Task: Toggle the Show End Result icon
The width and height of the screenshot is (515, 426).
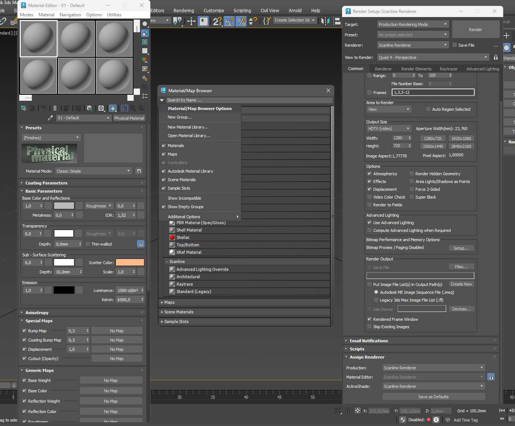Action: click(124, 108)
